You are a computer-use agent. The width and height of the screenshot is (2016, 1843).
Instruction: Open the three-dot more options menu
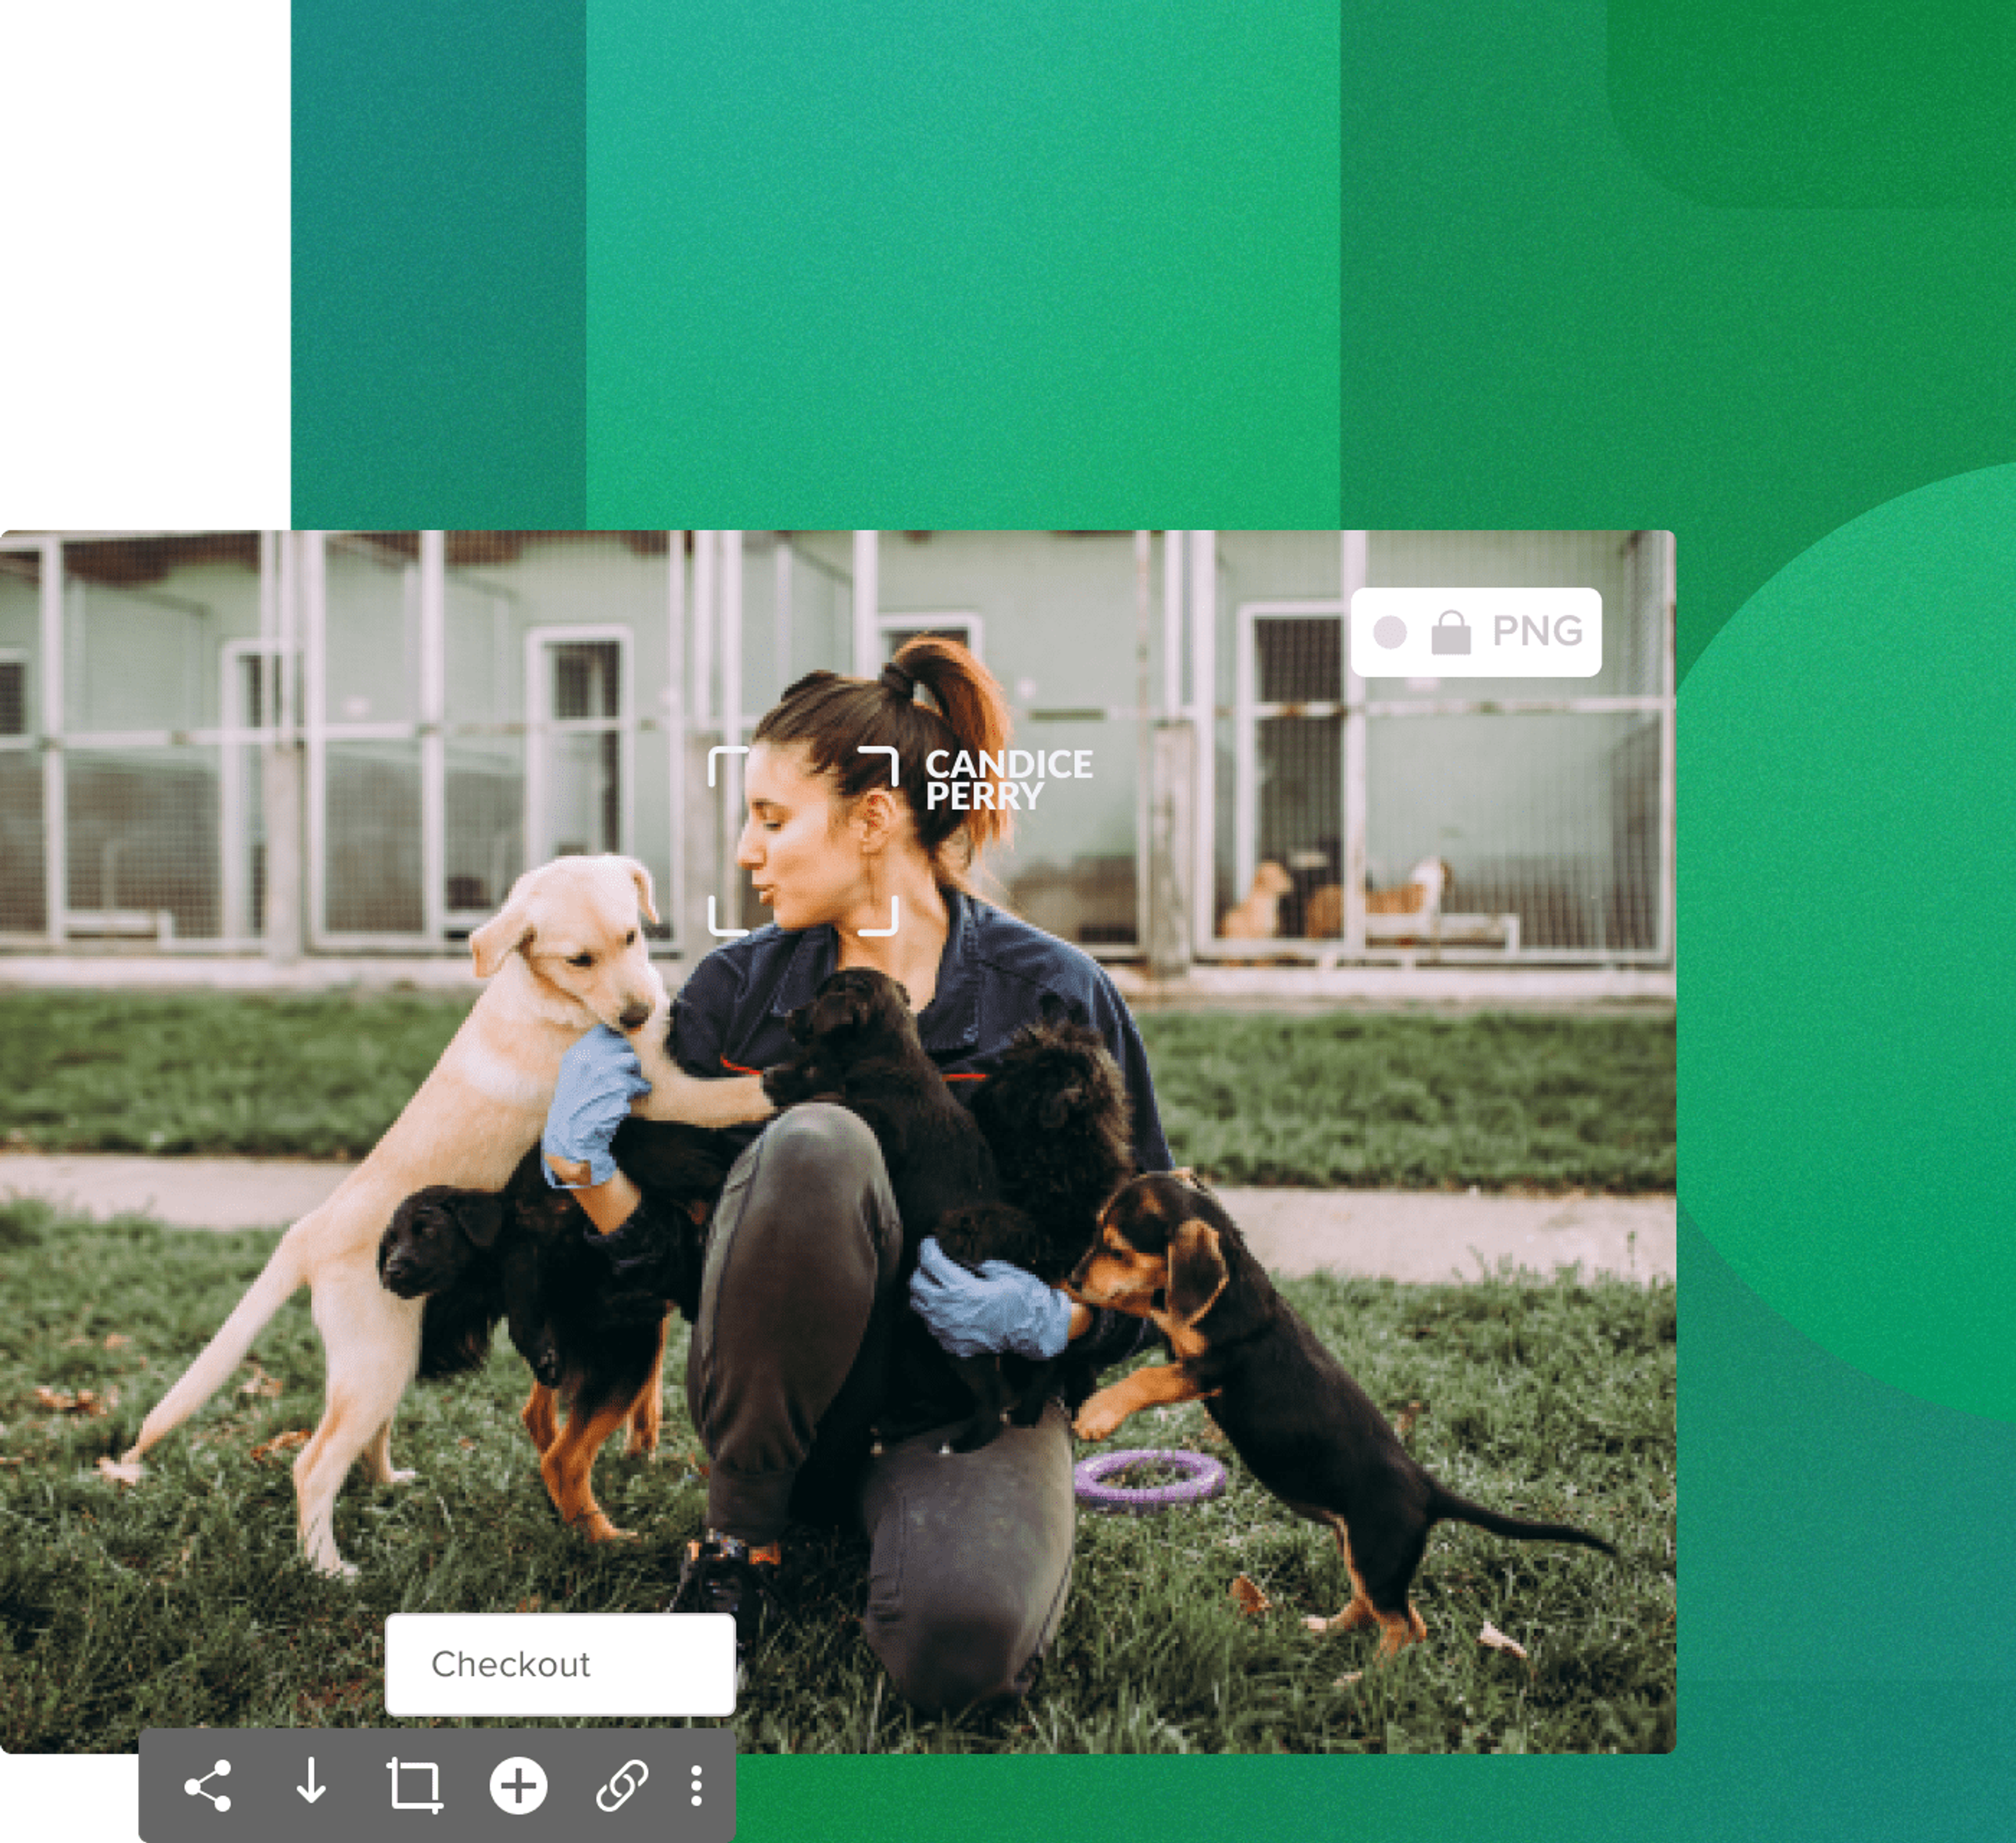(696, 1785)
